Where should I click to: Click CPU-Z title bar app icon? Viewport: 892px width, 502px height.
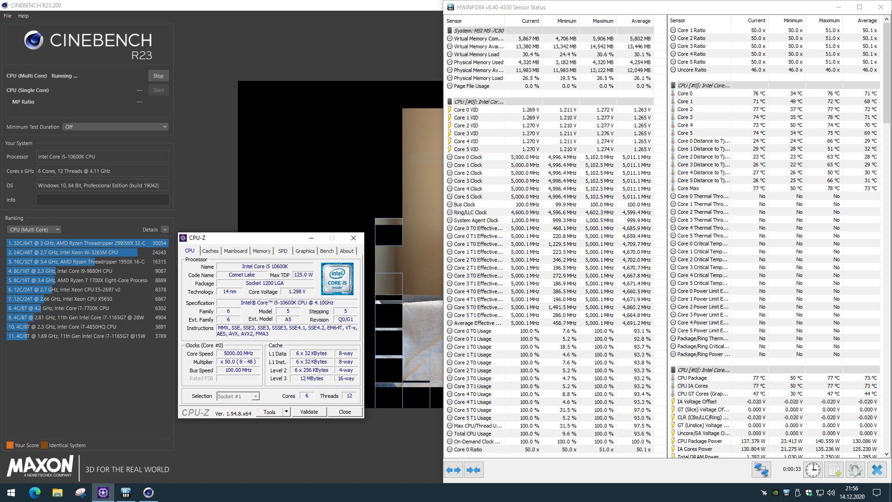pos(183,238)
